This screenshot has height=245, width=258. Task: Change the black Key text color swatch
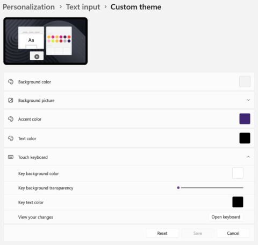click(x=238, y=202)
